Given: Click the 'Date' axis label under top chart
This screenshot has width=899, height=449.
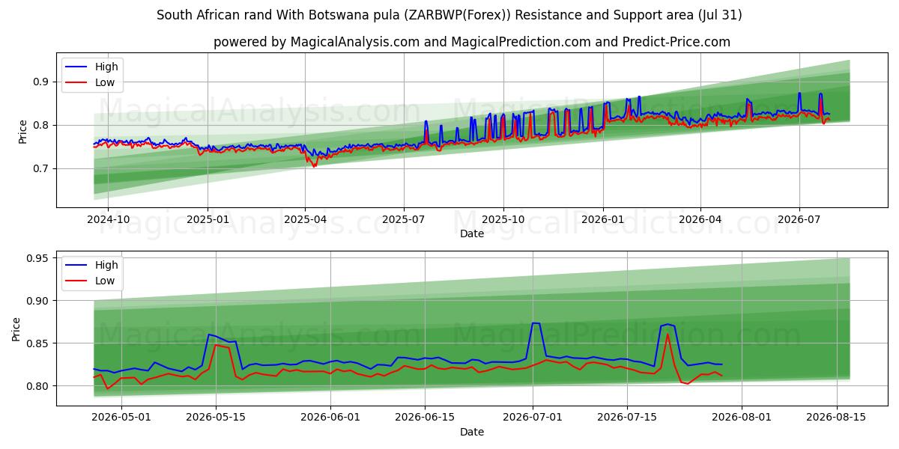Looking at the screenshot, I should click(472, 233).
